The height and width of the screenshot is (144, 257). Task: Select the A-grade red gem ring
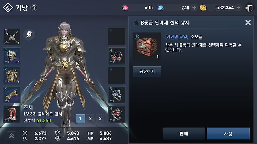click(117, 114)
